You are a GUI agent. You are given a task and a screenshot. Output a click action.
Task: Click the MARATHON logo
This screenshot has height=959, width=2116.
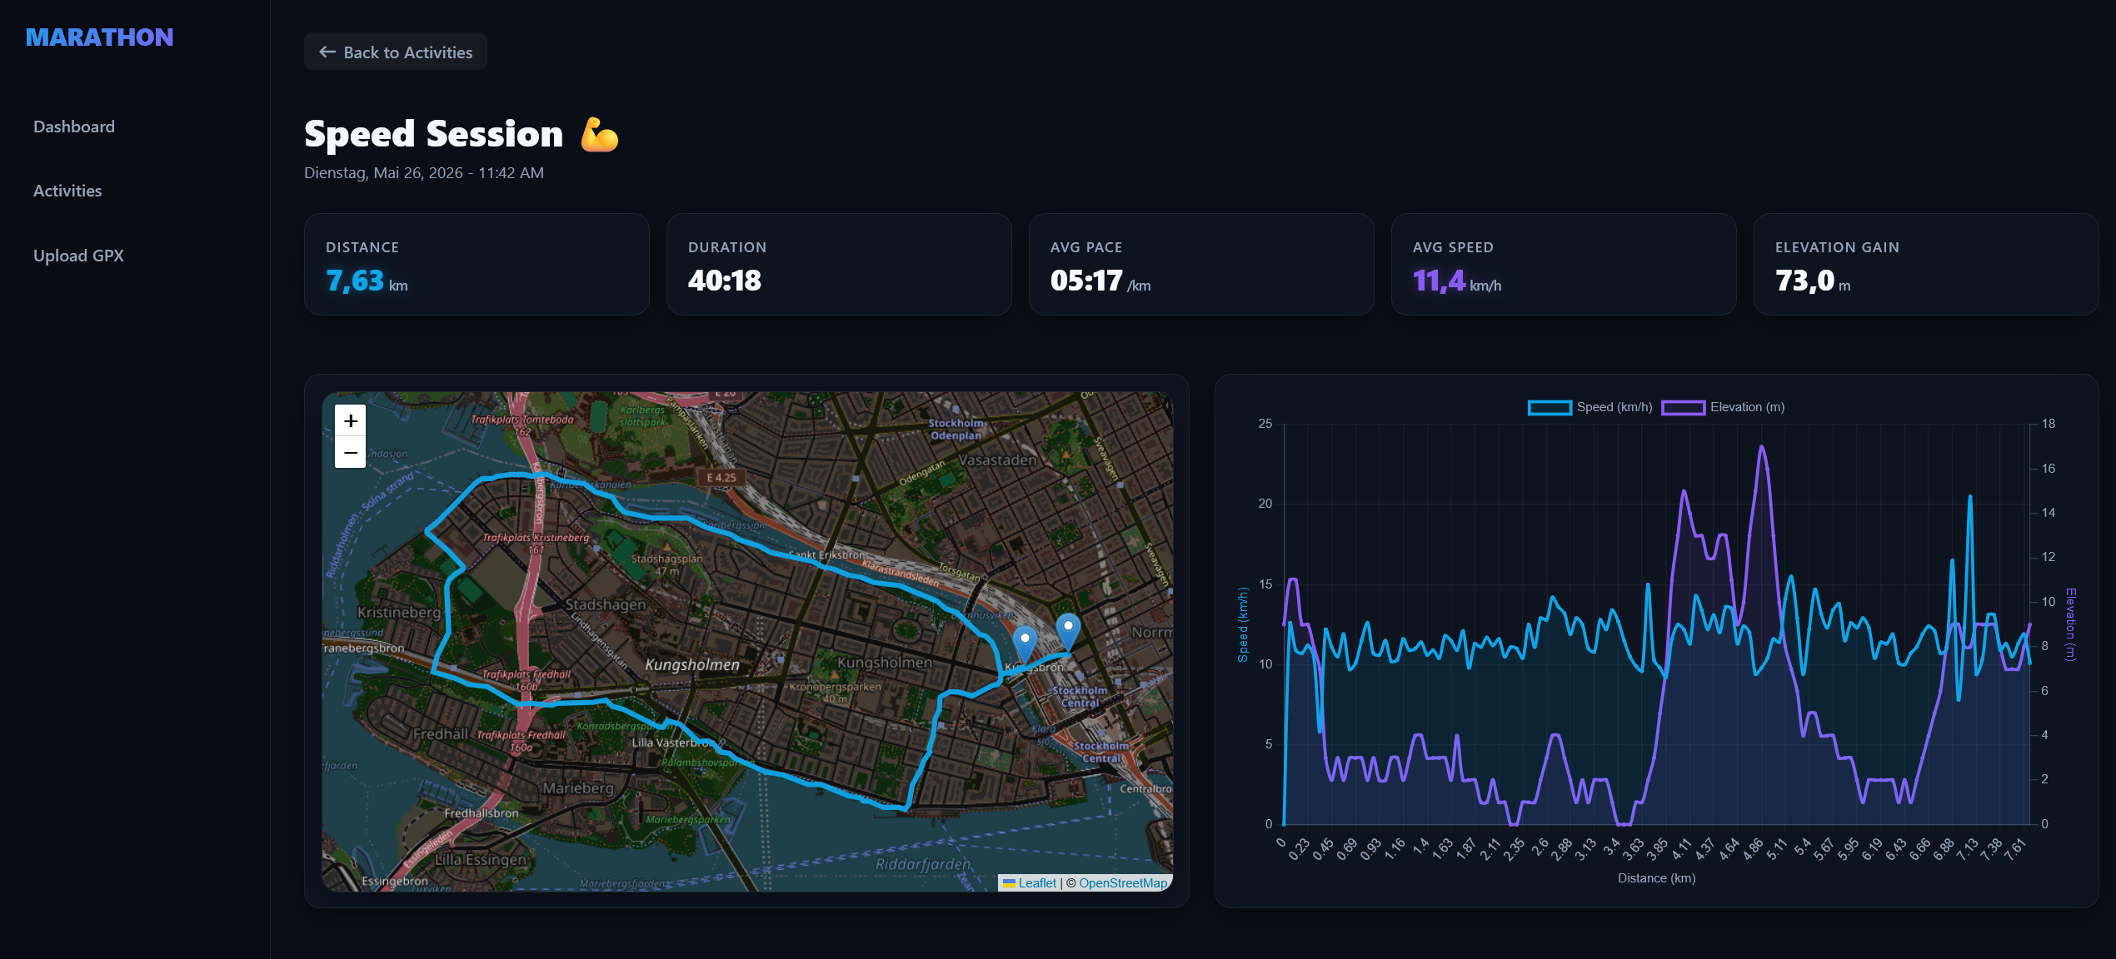coord(99,37)
